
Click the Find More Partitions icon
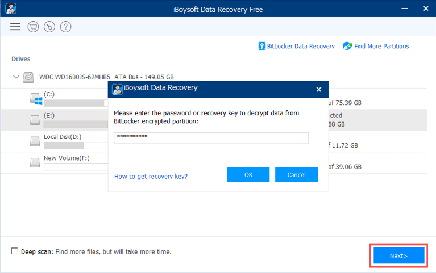point(347,46)
